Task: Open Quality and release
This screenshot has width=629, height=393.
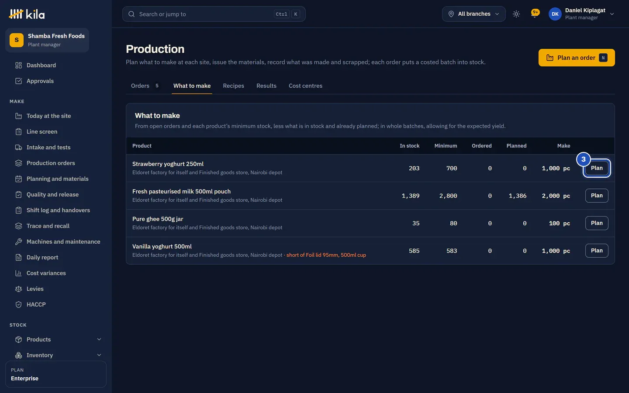Action: point(56,195)
